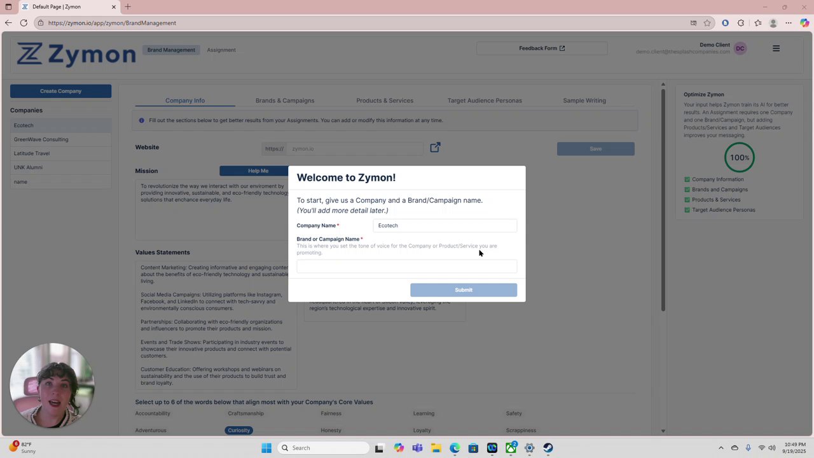The width and height of the screenshot is (814, 458).
Task: Focus the Company Name field in dialog
Action: [445, 226]
